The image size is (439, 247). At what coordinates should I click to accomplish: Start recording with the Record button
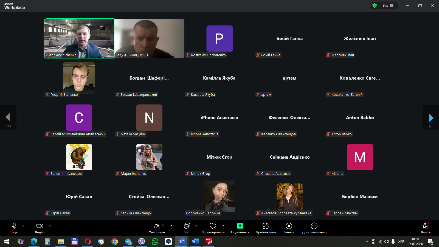coord(289,228)
